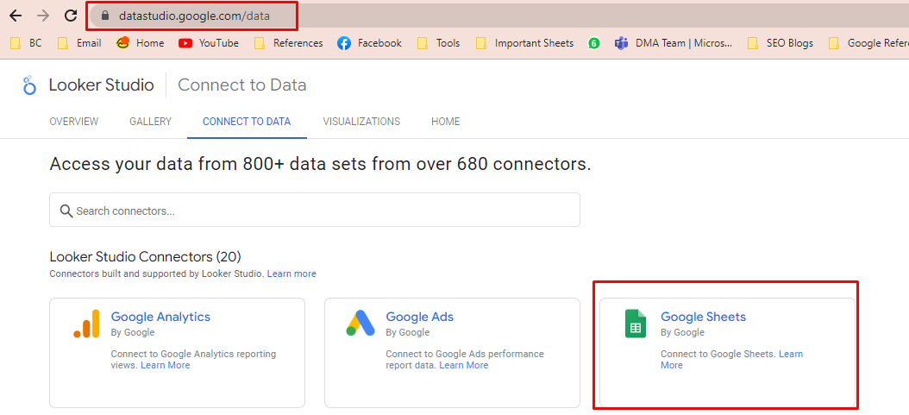Click the Looker Studio Connectors (20) heading
The height and width of the screenshot is (415, 909).
[145, 256]
